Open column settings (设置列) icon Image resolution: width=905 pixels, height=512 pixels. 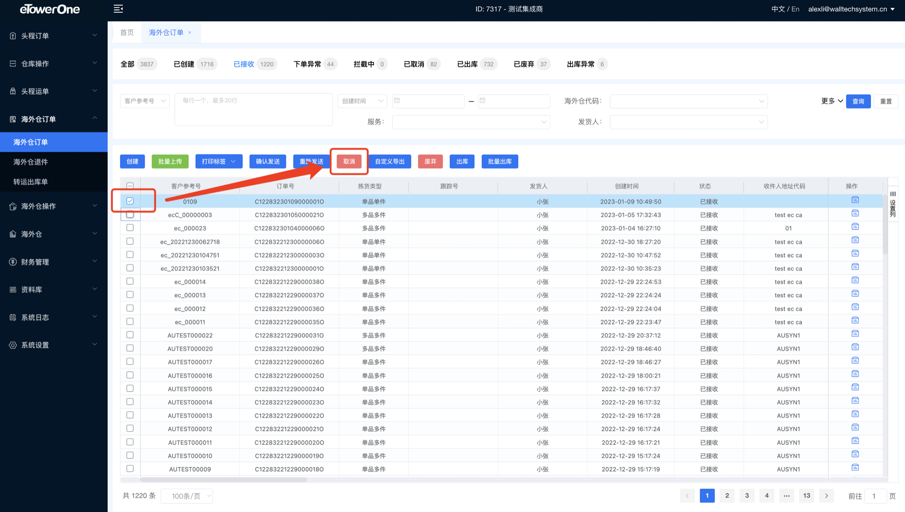click(893, 204)
